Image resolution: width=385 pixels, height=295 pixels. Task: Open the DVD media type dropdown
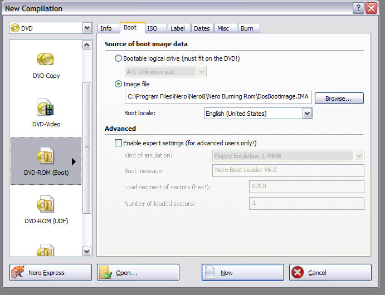(x=87, y=28)
